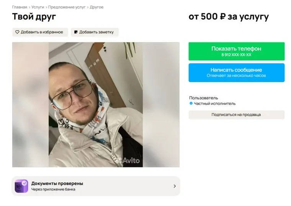Expand the Документы проверены chevron arrow
The height and width of the screenshot is (206, 291).
point(175,186)
